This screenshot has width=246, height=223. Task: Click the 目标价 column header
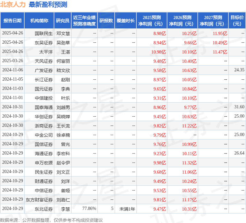237,20
